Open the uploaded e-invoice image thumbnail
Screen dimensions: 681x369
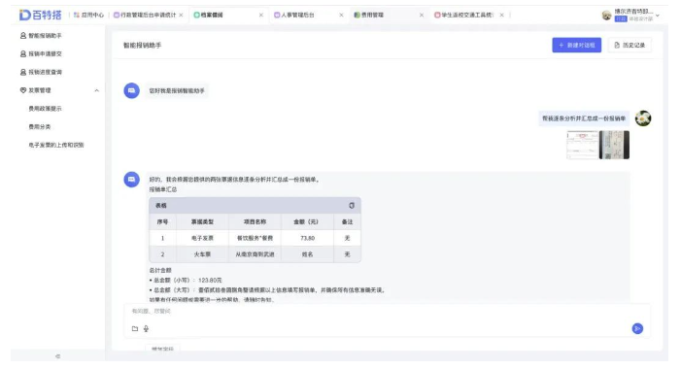583,145
